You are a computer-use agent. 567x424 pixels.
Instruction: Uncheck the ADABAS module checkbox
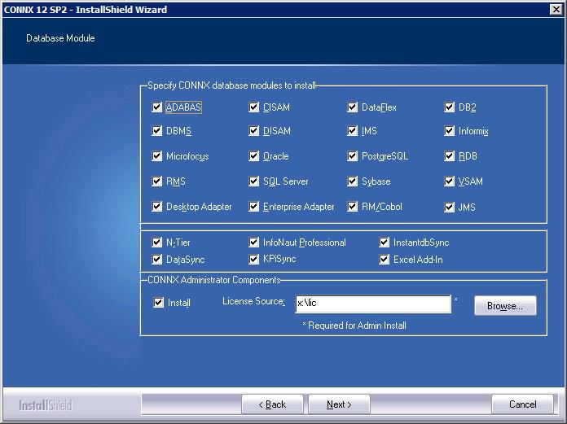pyautogui.click(x=156, y=107)
